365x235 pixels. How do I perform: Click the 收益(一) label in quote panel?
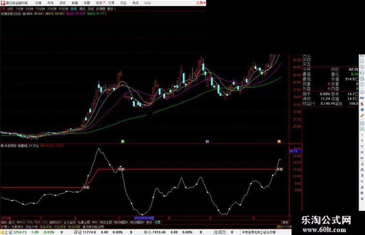tap(309, 103)
